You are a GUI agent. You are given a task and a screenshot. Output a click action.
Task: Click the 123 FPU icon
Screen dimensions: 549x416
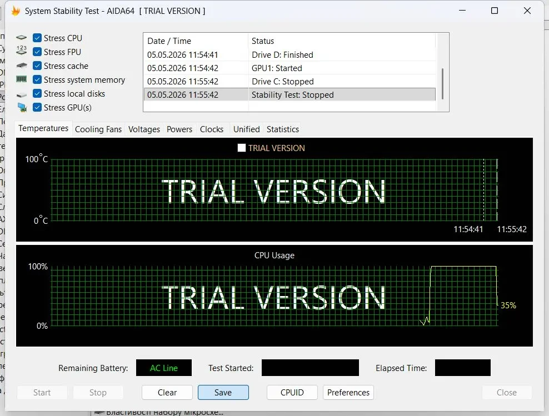(x=21, y=51)
